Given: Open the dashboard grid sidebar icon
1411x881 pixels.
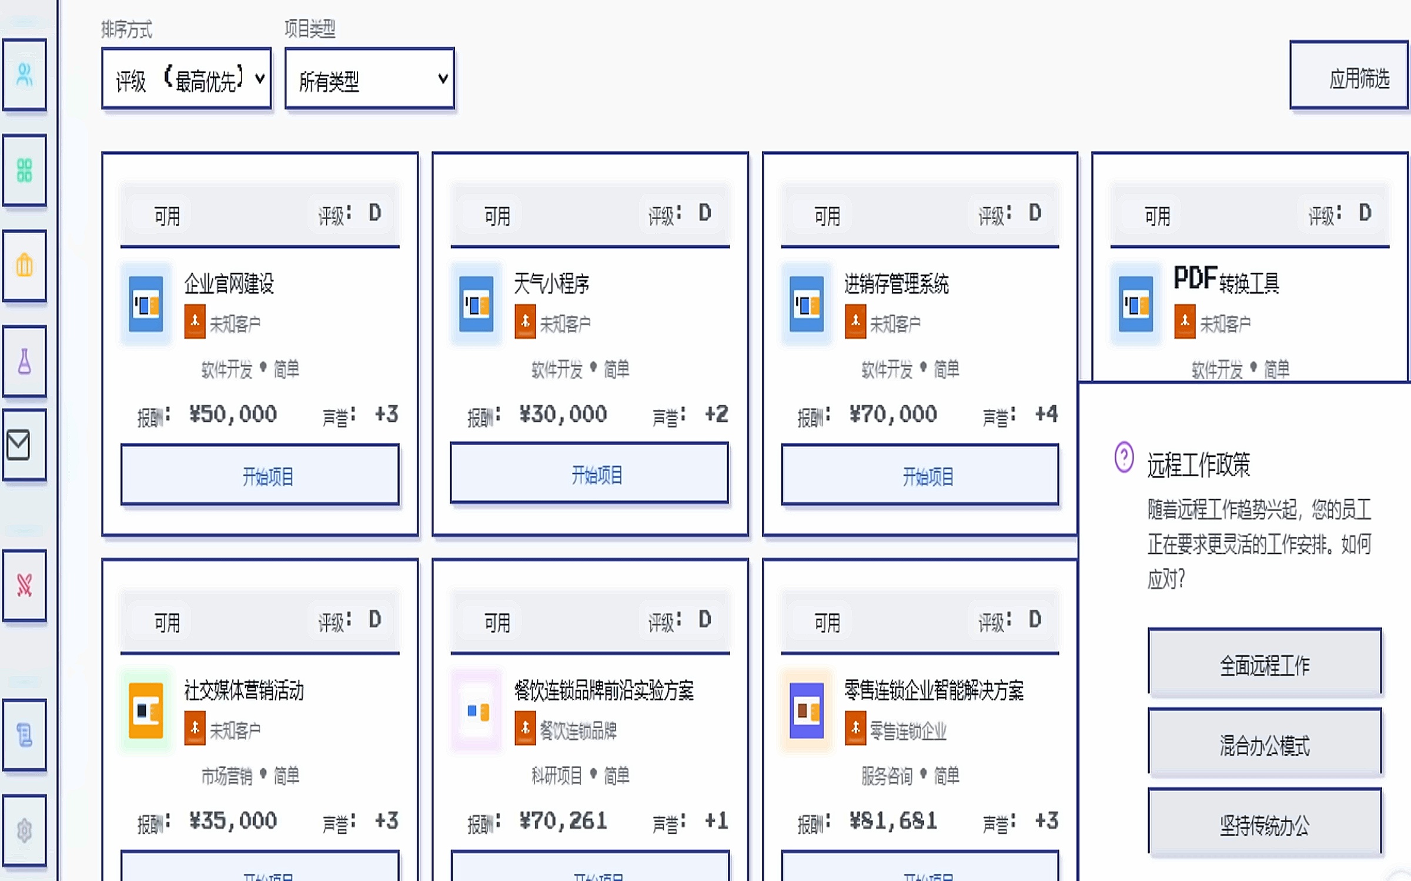Looking at the screenshot, I should pyautogui.click(x=24, y=170).
